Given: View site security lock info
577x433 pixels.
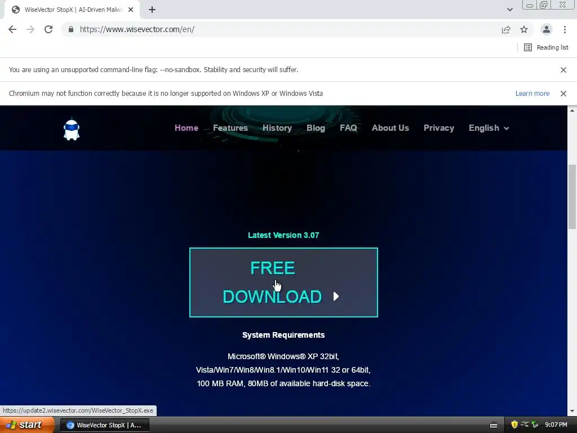Looking at the screenshot, I should point(71,29).
